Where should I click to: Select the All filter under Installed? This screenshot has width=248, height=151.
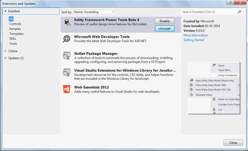pyautogui.click(x=11, y=19)
